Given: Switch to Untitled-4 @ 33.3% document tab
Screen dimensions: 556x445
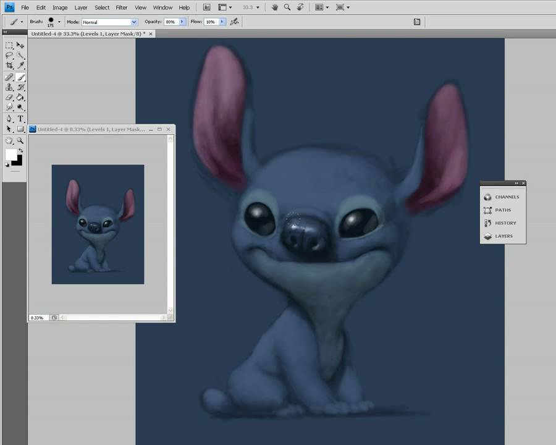Looking at the screenshot, I should click(88, 34).
